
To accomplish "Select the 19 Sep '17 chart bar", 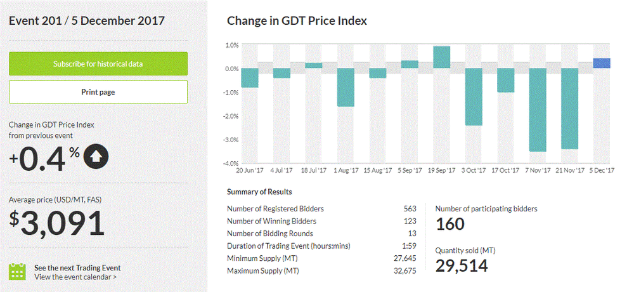I will coord(441,57).
